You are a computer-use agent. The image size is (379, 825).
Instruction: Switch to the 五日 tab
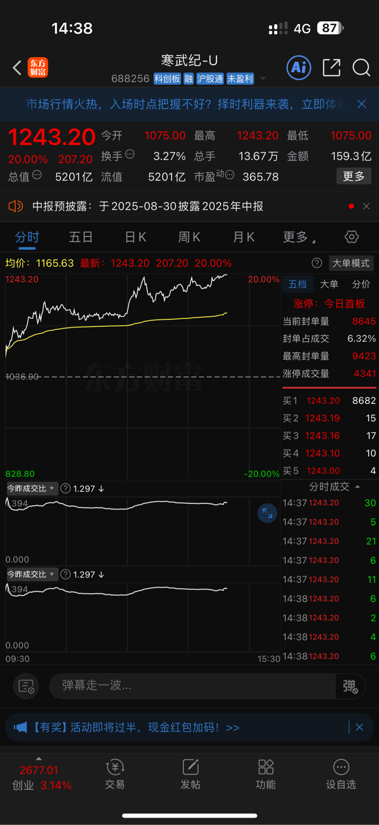(81, 237)
